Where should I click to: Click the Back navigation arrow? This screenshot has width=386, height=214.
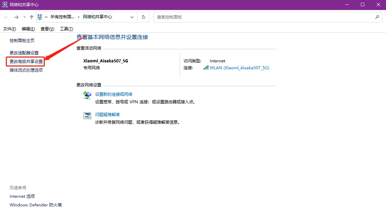6,17
